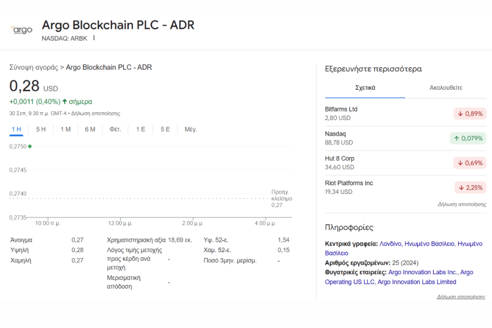
Task: Click the Bitfarms 0,89% change badge
Action: point(470,113)
